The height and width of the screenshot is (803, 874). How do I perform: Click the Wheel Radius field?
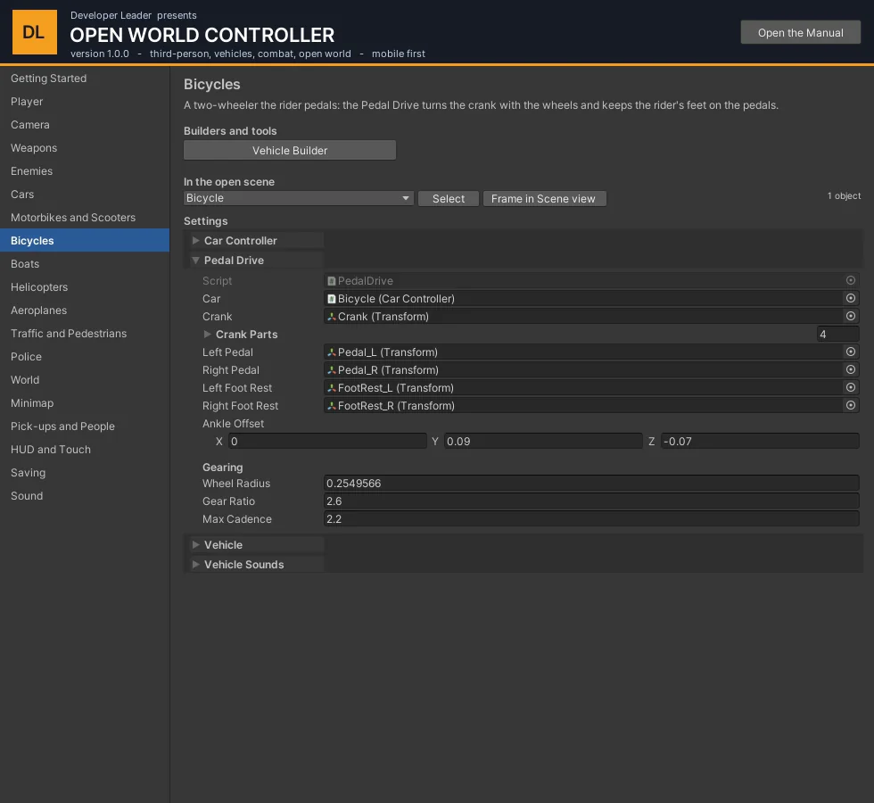tap(591, 483)
